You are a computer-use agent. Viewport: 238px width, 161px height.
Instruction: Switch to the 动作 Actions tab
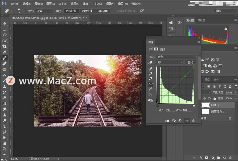pyautogui.click(x=216, y=79)
